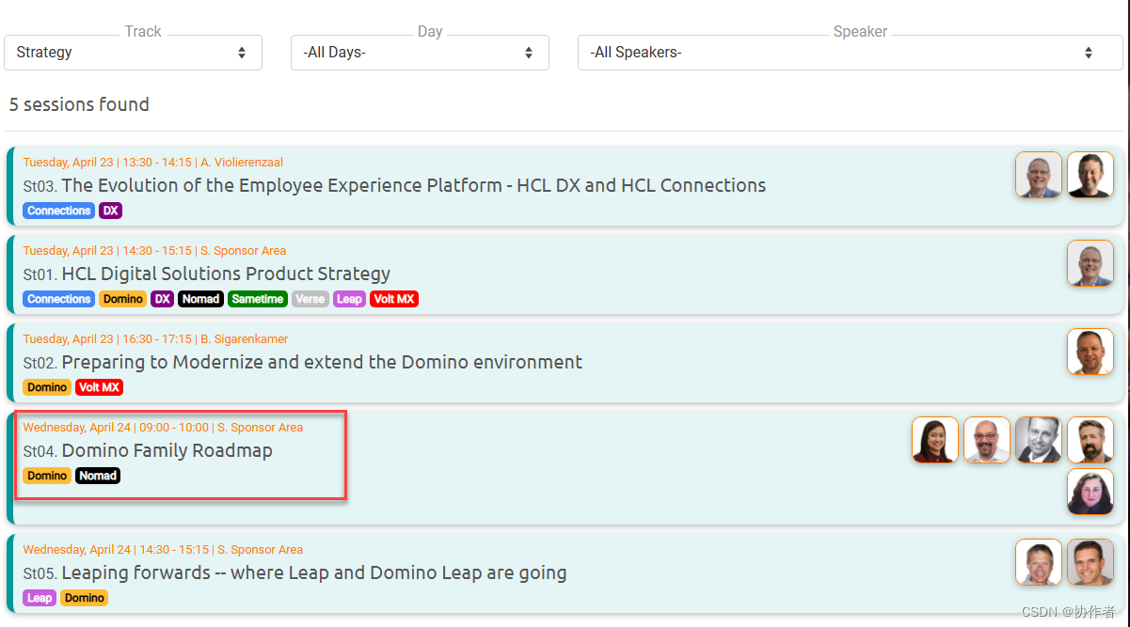Image resolution: width=1130 pixels, height=627 pixels.
Task: Select the Leap tag on session St01
Action: [x=350, y=299]
